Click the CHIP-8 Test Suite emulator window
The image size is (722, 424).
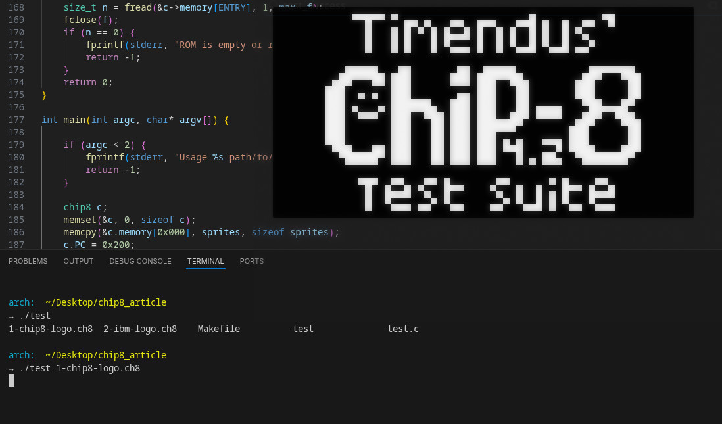pos(483,112)
